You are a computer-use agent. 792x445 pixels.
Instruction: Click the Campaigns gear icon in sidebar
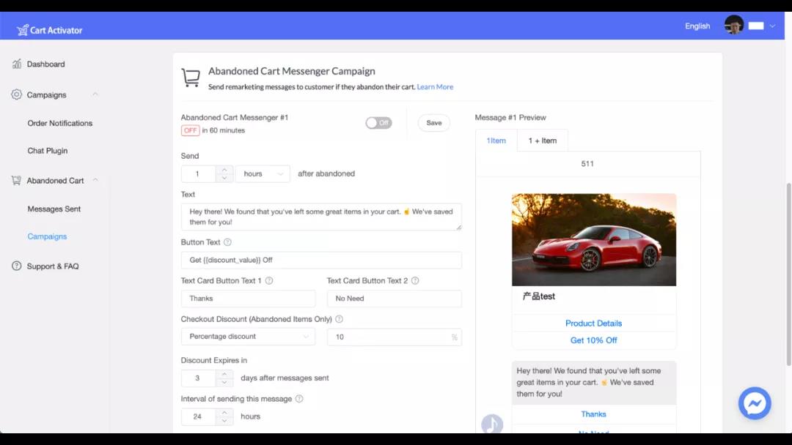coord(17,94)
